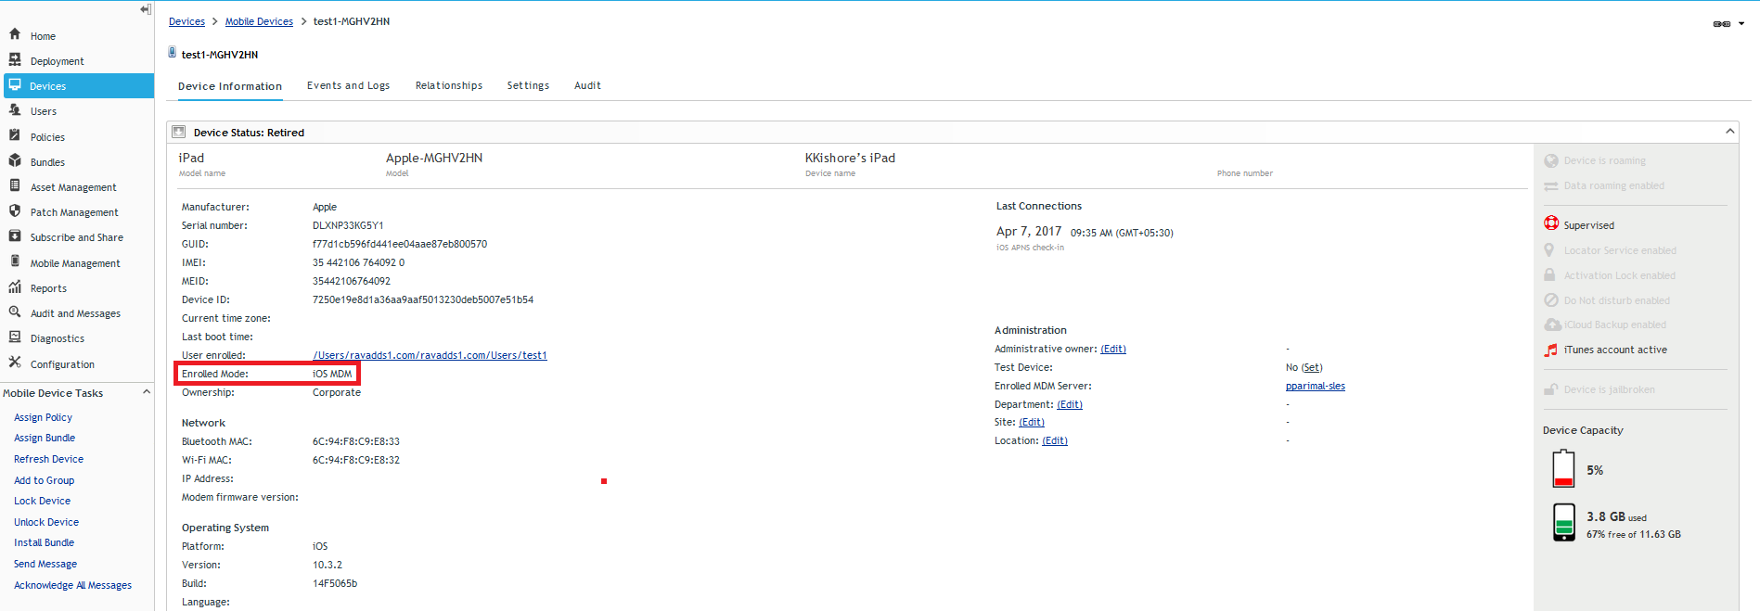Click the device status icon beside Retired
Viewport: 1760px width, 611px height.
click(x=179, y=133)
